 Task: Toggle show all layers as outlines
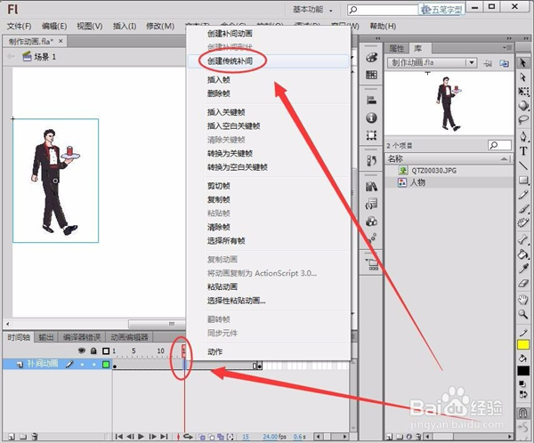(x=106, y=350)
